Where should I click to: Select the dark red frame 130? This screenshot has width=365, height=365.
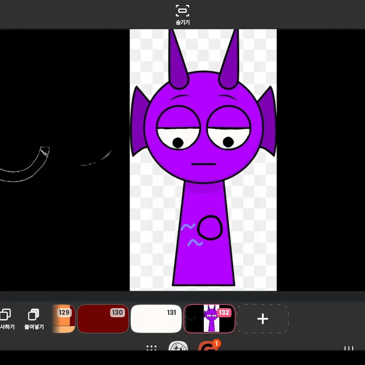pos(103,319)
